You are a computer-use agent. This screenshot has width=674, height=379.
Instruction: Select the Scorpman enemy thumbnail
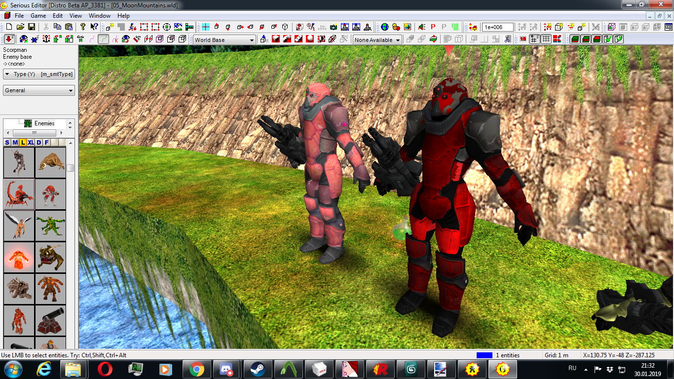pyautogui.click(x=19, y=194)
